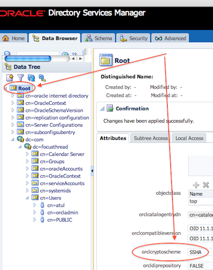Open the Home tab
This screenshot has width=213, height=270.
click(x=14, y=38)
